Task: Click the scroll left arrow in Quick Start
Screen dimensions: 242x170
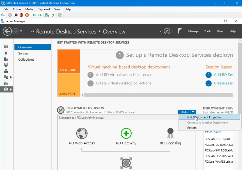Action: (82, 95)
